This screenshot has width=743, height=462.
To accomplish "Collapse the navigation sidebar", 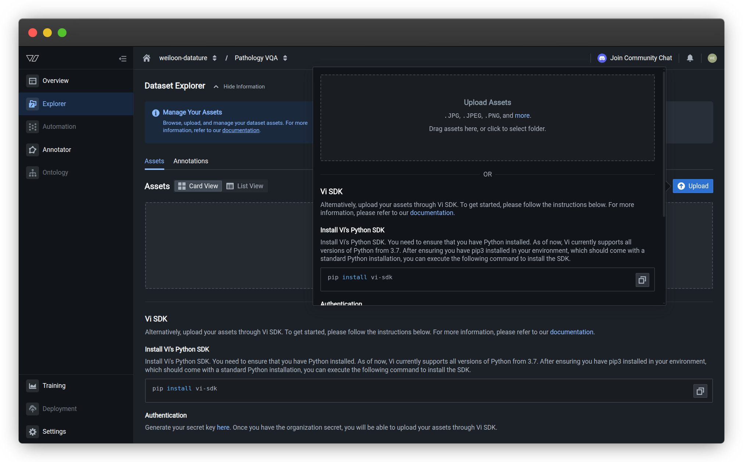I will click(x=123, y=58).
